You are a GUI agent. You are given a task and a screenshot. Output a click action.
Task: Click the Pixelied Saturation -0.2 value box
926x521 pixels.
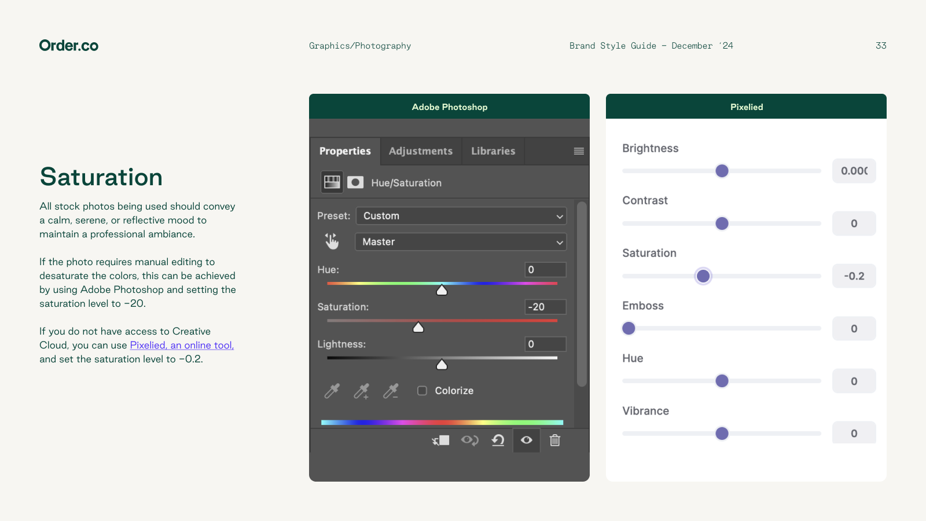[854, 276]
